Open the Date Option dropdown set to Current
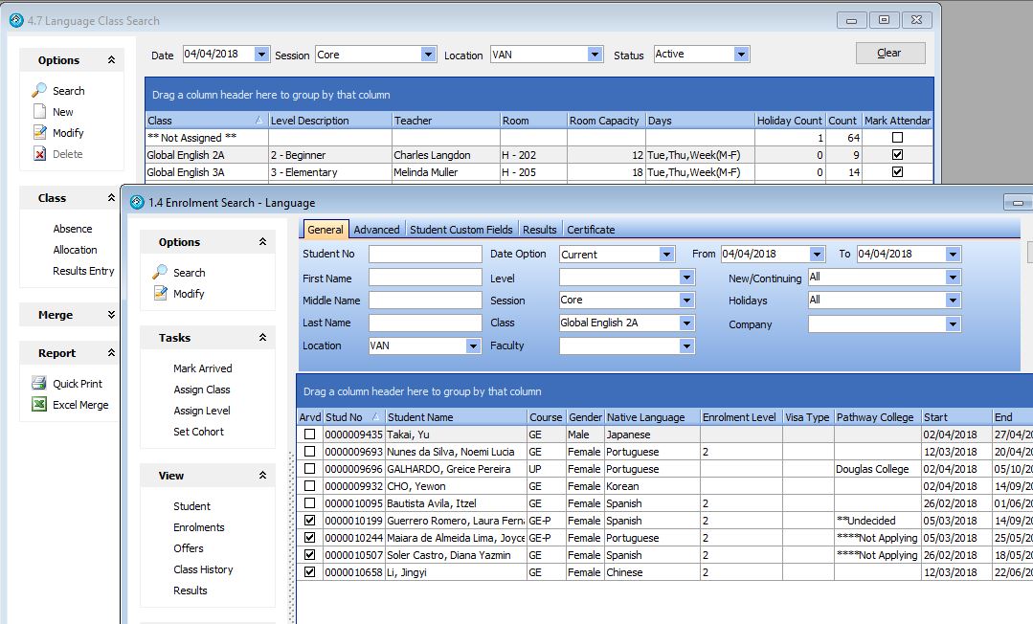This screenshot has width=1033, height=624. (x=666, y=255)
